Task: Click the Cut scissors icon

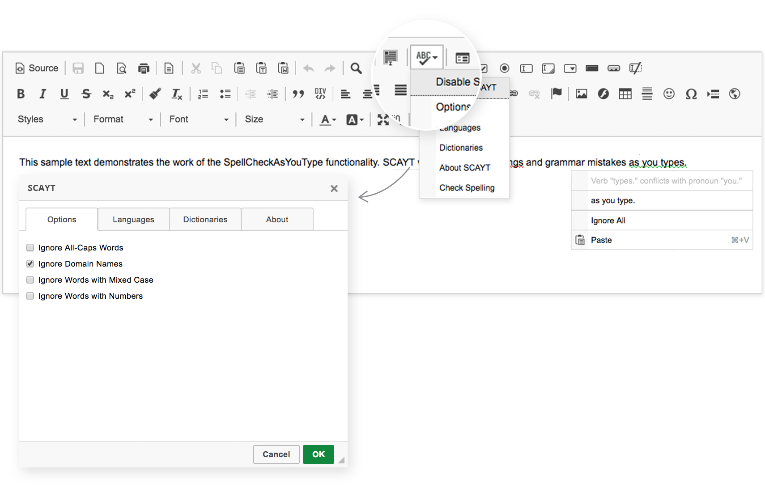Action: coord(196,68)
